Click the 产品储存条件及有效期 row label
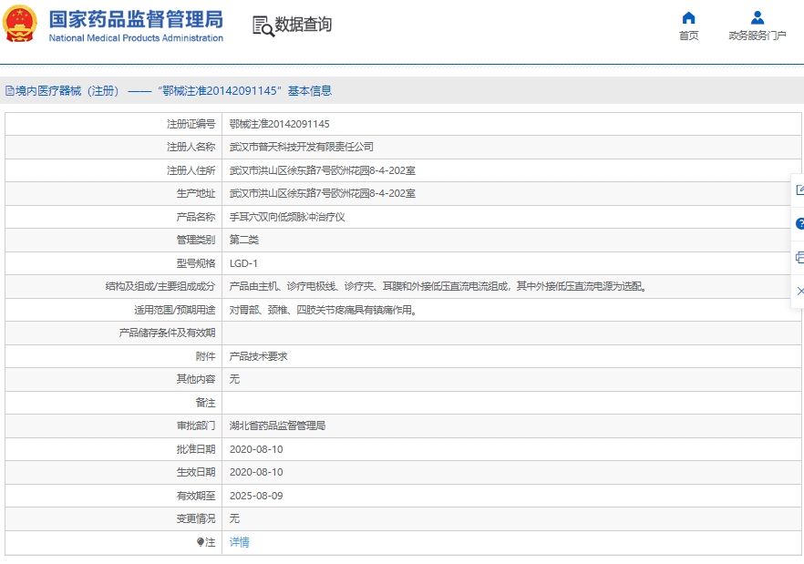 [167, 333]
